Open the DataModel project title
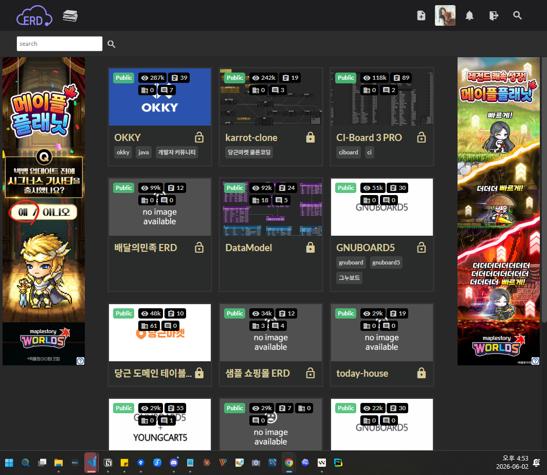The width and height of the screenshot is (547, 475). pos(248,248)
